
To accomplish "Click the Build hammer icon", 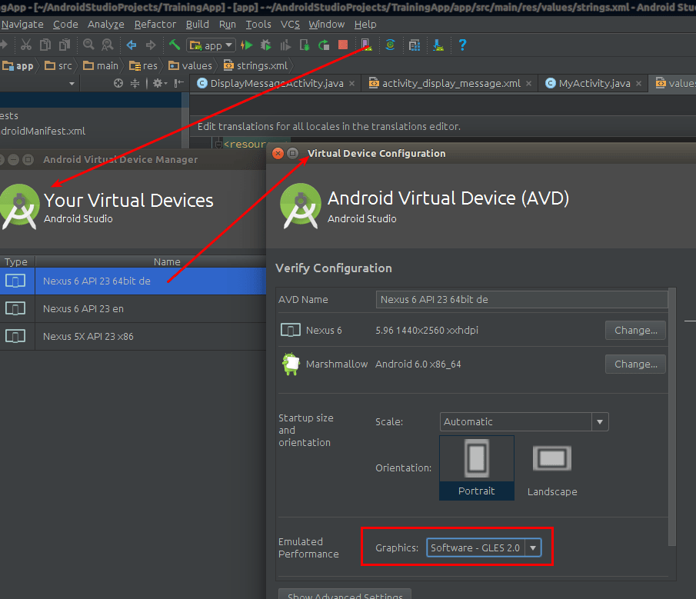I will (x=174, y=45).
